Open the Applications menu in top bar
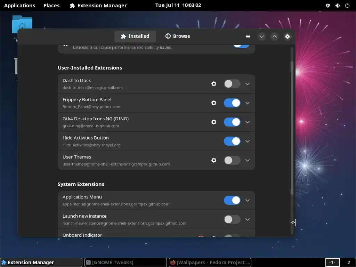 pos(19,6)
